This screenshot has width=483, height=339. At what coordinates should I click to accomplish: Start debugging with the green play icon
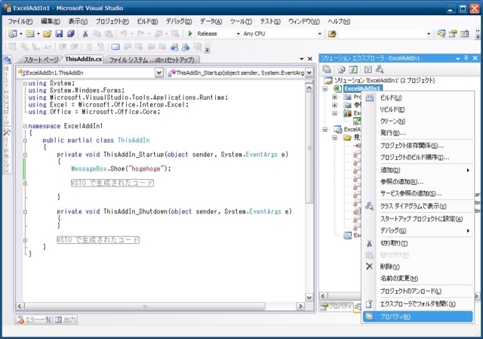tap(190, 33)
